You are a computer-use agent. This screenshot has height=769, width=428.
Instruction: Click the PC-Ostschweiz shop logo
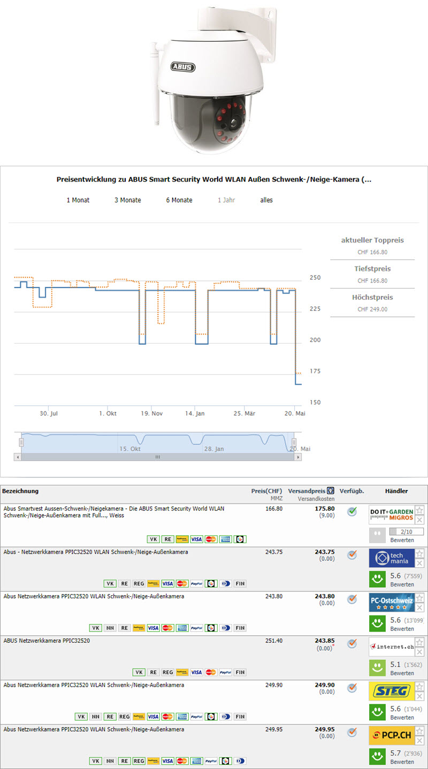(x=392, y=603)
